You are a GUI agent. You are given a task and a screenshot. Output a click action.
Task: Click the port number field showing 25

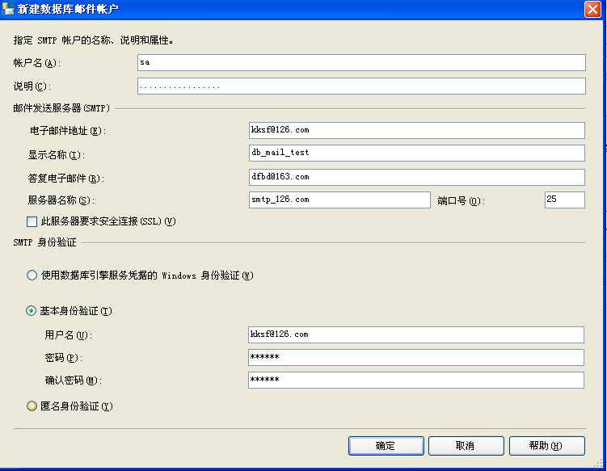pyautogui.click(x=564, y=200)
